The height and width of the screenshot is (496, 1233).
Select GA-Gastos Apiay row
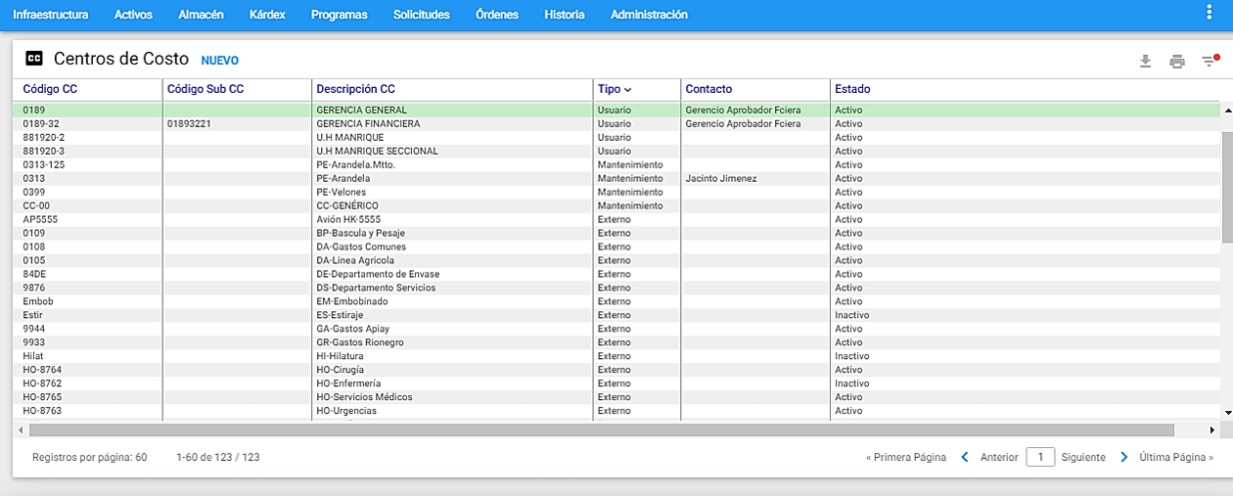pos(616,330)
